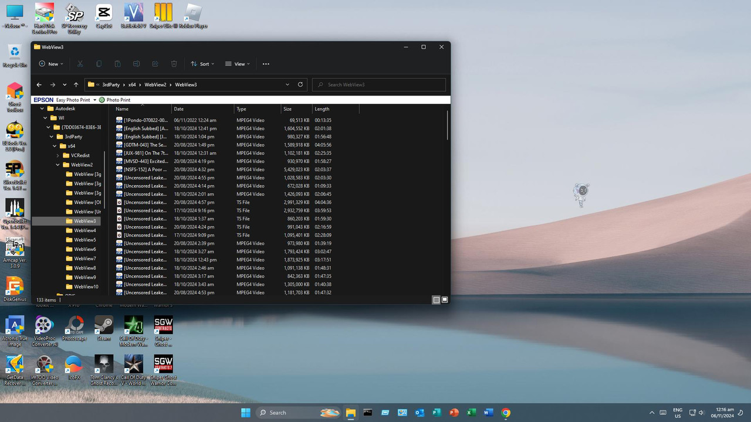
Task: Select the 3rdParty folder in the tree
Action: point(69,137)
